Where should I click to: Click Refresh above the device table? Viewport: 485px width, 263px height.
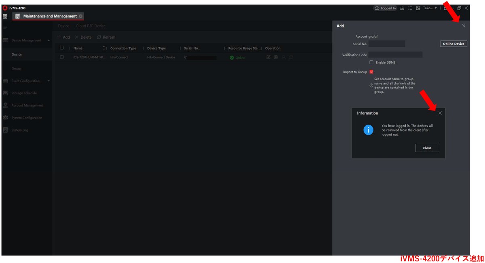coord(106,37)
